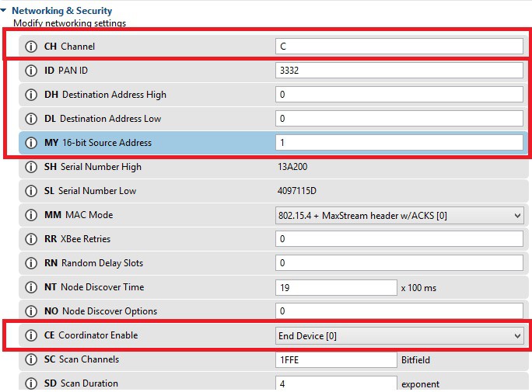
Task: Click info icon for Node Discover Time
Action: point(31,287)
